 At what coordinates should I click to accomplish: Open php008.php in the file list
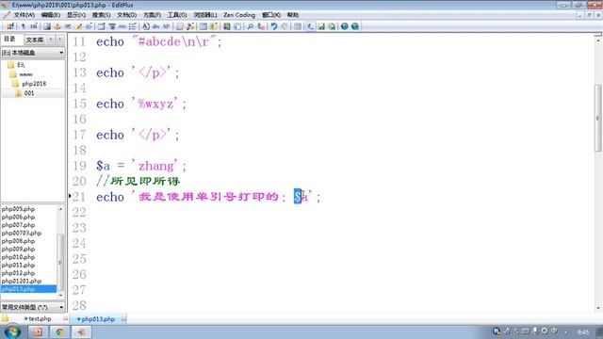tap(18, 241)
